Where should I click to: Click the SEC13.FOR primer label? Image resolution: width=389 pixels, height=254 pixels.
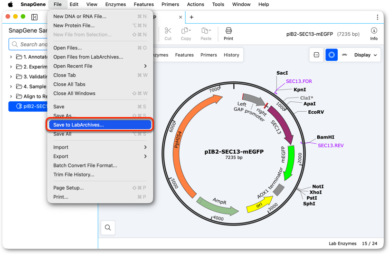pyautogui.click(x=299, y=81)
